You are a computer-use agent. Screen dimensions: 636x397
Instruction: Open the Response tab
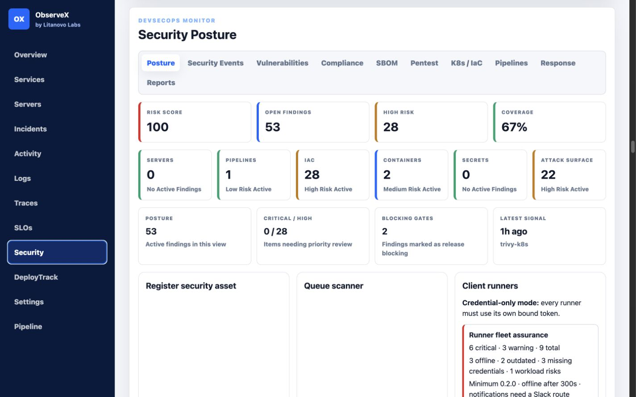pyautogui.click(x=558, y=63)
